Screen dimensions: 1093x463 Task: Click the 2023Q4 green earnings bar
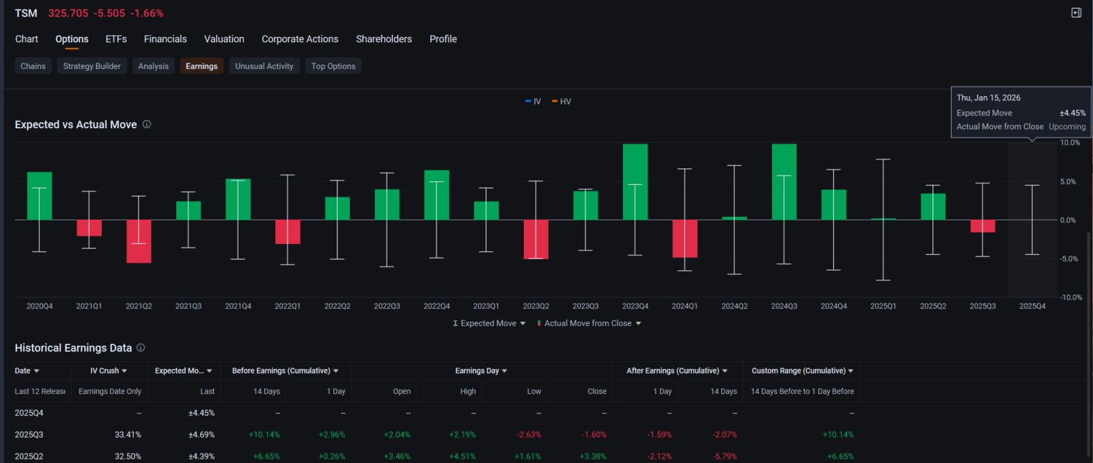635,181
